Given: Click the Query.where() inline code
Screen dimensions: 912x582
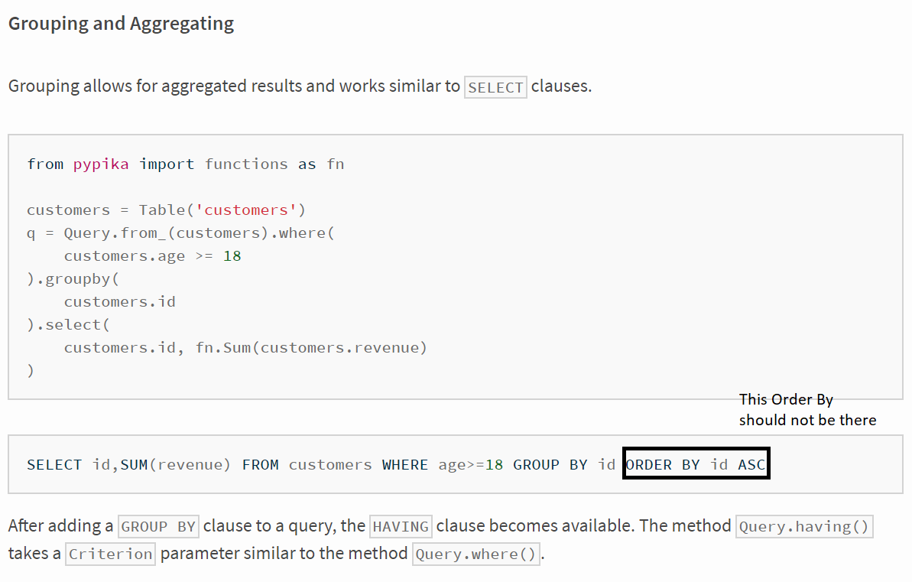Looking at the screenshot, I should (x=475, y=554).
